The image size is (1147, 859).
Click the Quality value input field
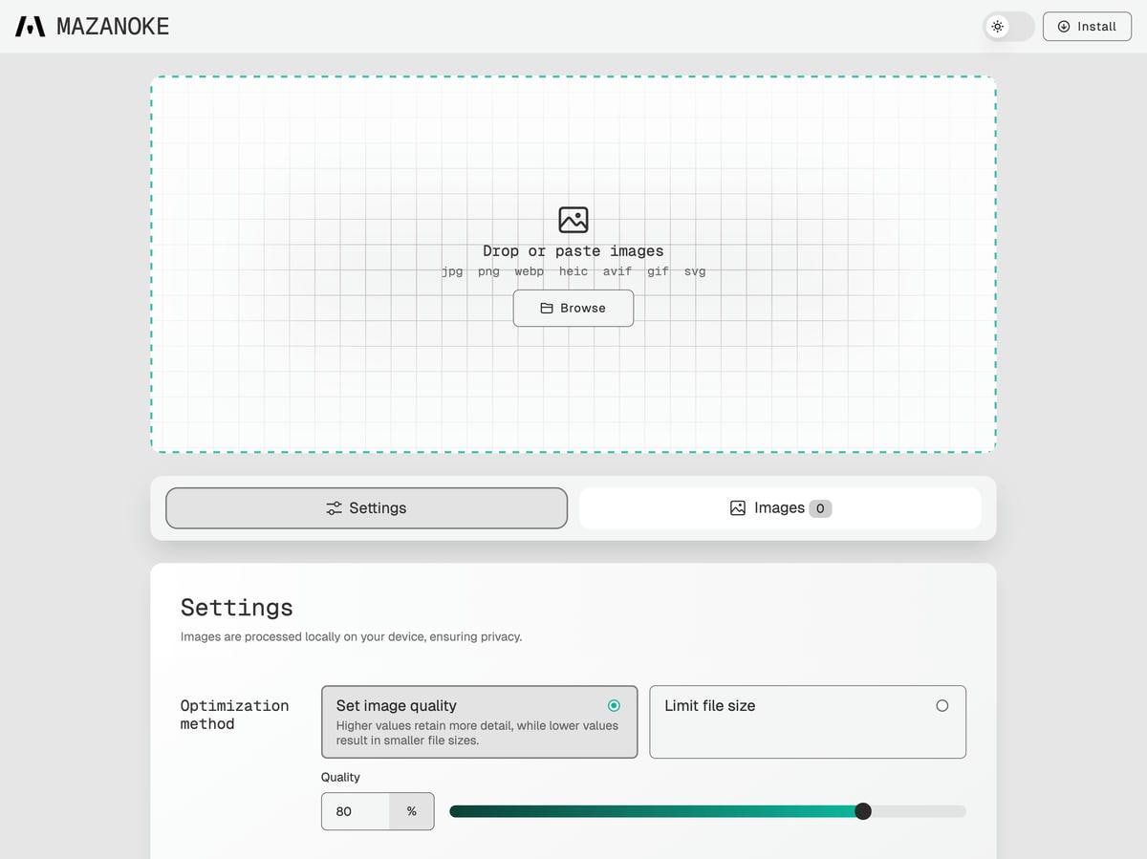tap(356, 811)
